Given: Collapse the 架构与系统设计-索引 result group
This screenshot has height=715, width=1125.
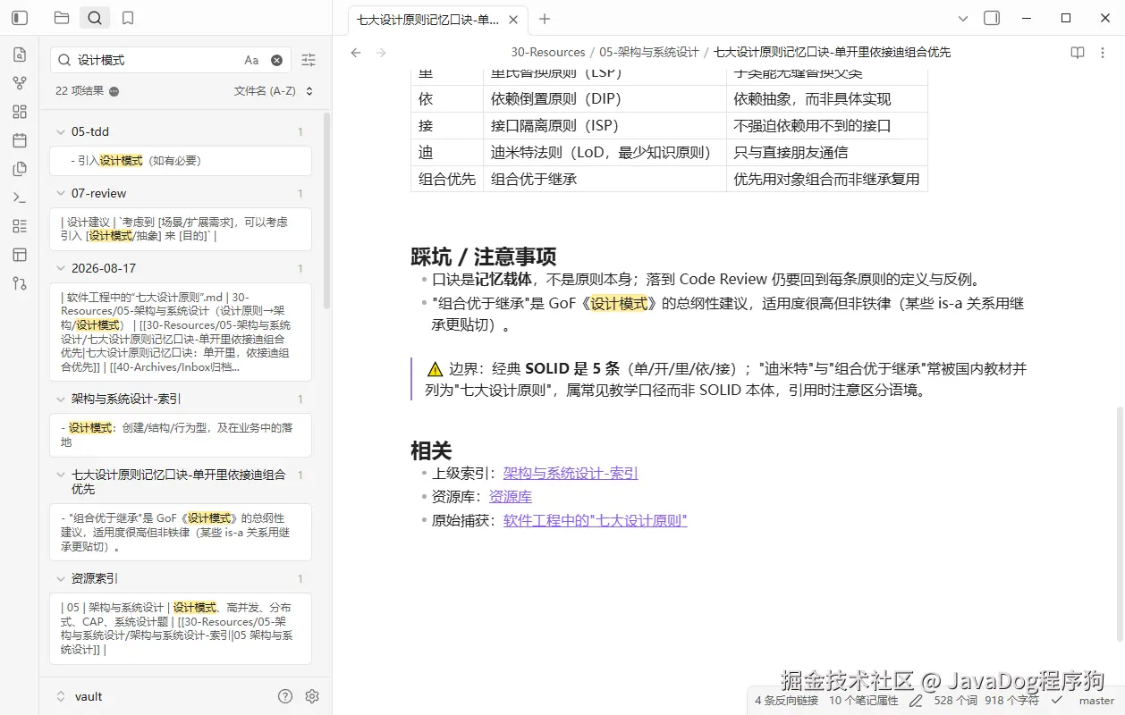Looking at the screenshot, I should pyautogui.click(x=60, y=399).
